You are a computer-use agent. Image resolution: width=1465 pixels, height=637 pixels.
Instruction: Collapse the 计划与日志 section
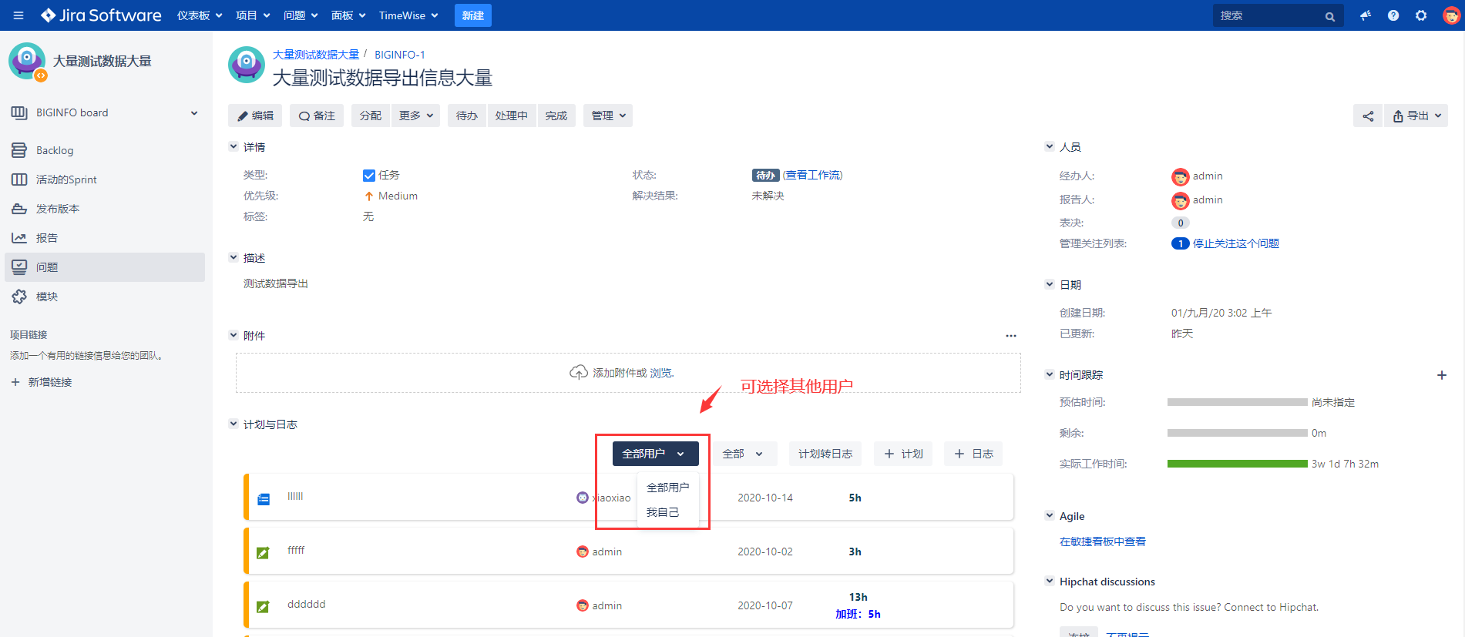click(x=234, y=424)
